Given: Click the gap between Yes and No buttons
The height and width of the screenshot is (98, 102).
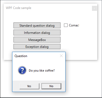Looking at the screenshot, I should (x=40, y=86).
